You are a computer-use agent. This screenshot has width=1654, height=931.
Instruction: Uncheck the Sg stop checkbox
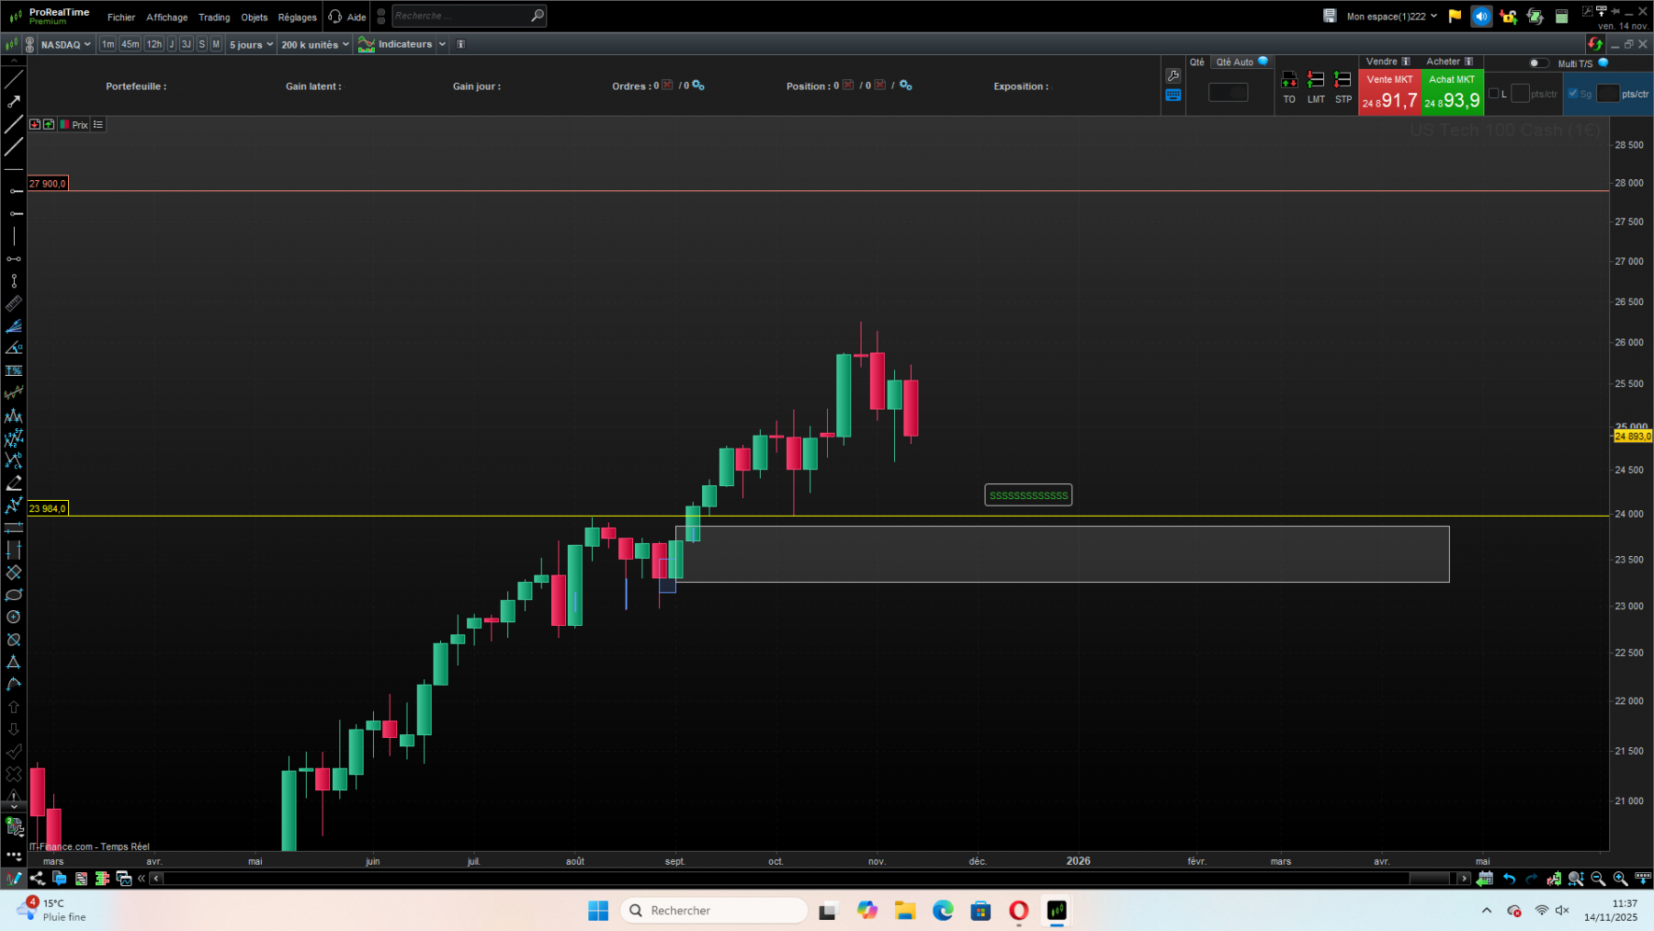[1572, 94]
